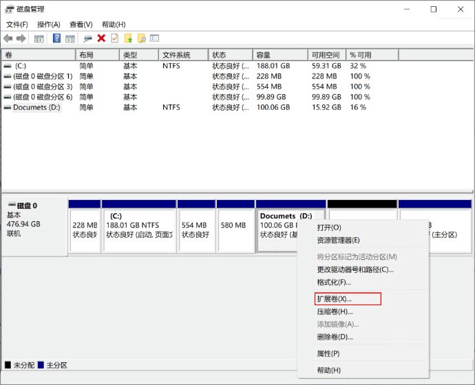
Task: Select 格式化(F)... from the context menu
Action: coord(334,282)
